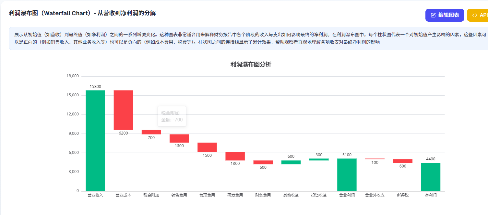Click the 9,000 y-axis label

click(x=74, y=134)
